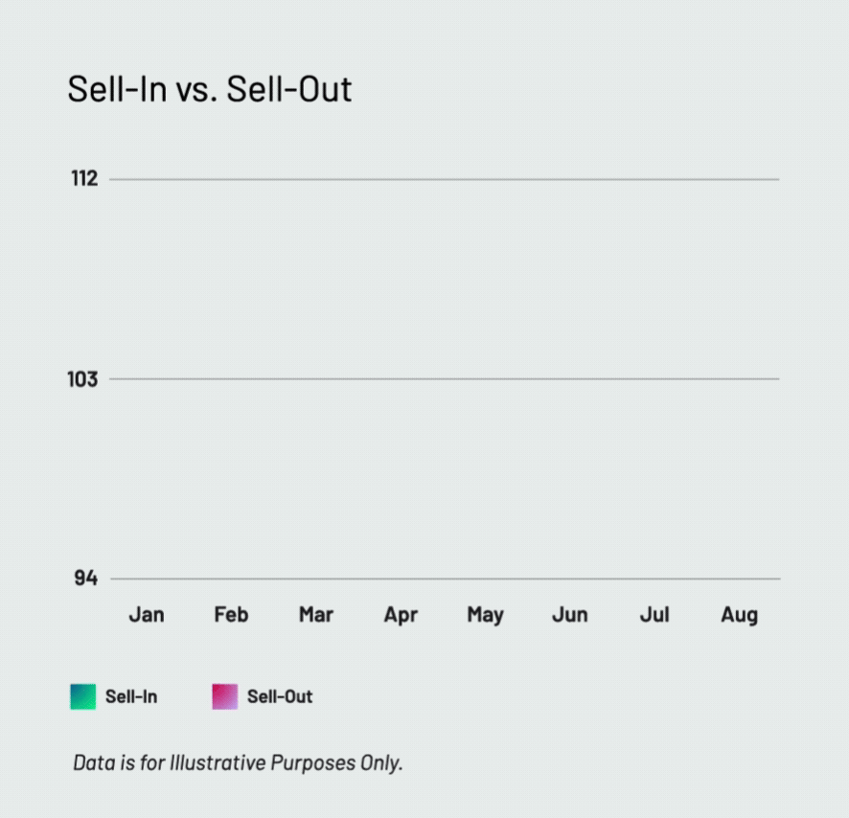The height and width of the screenshot is (818, 849).
Task: Click the Jul x-axis label
Action: pos(654,615)
